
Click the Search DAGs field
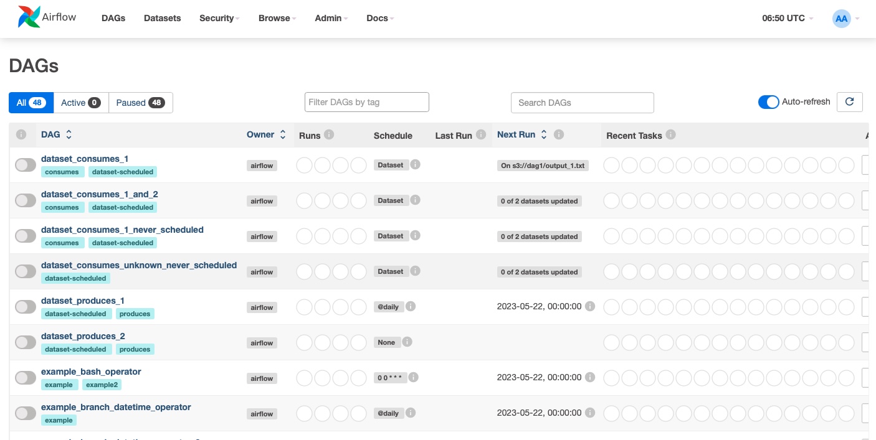583,103
